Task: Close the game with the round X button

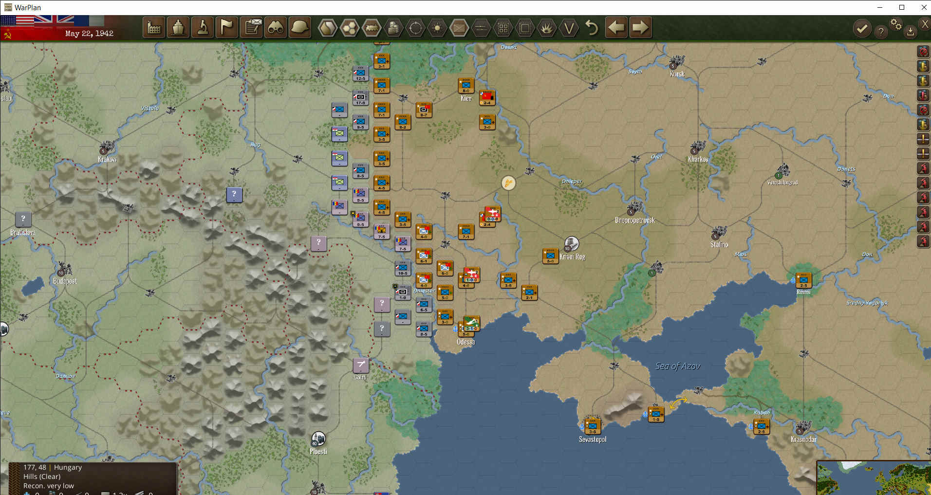Action: click(x=925, y=24)
